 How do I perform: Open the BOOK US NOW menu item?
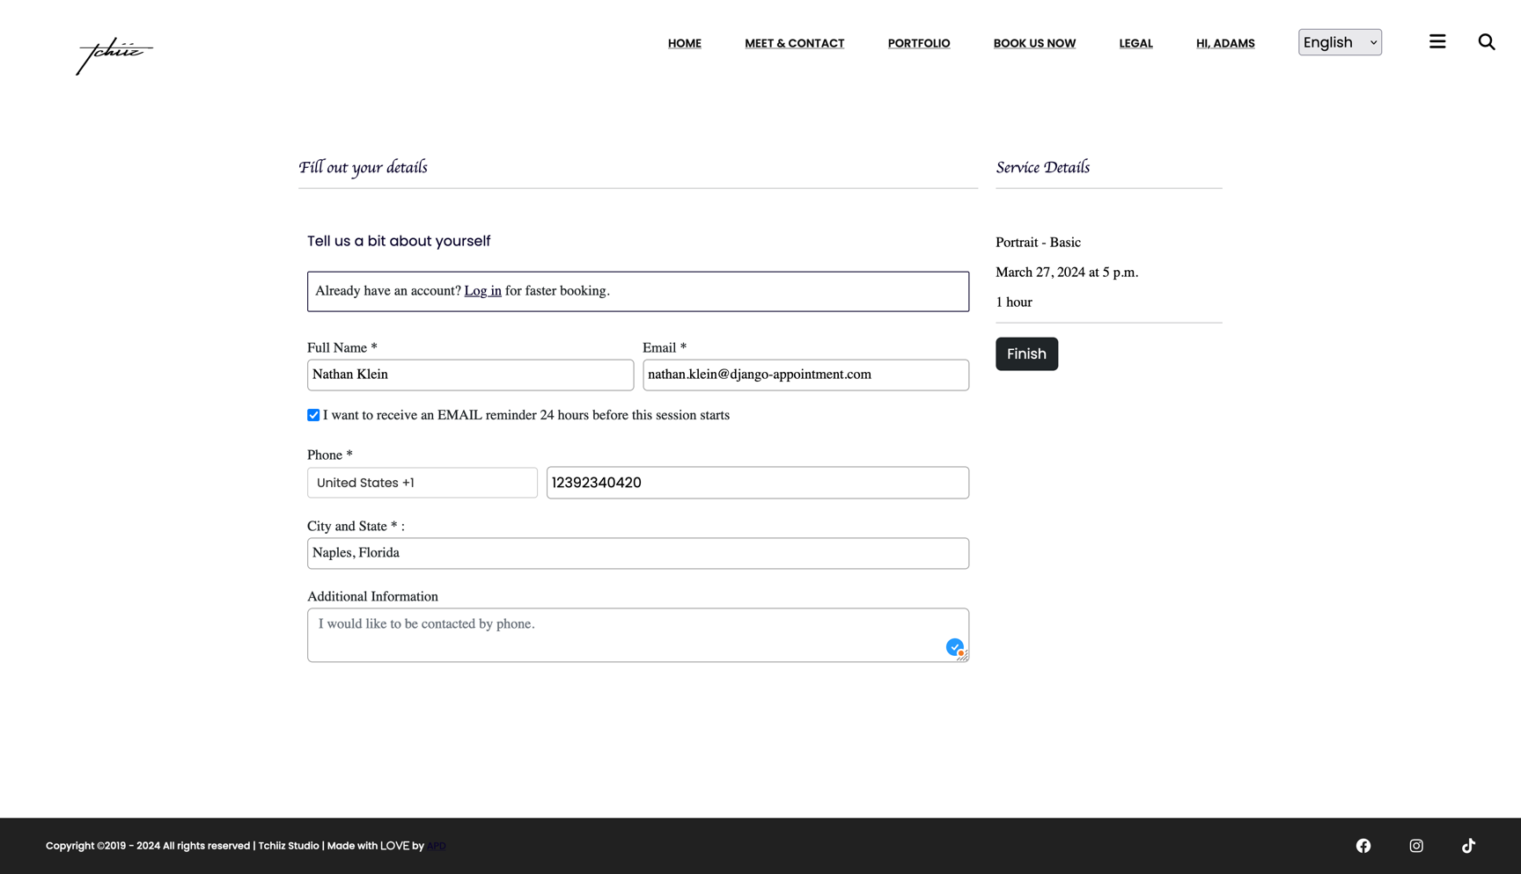(1034, 43)
